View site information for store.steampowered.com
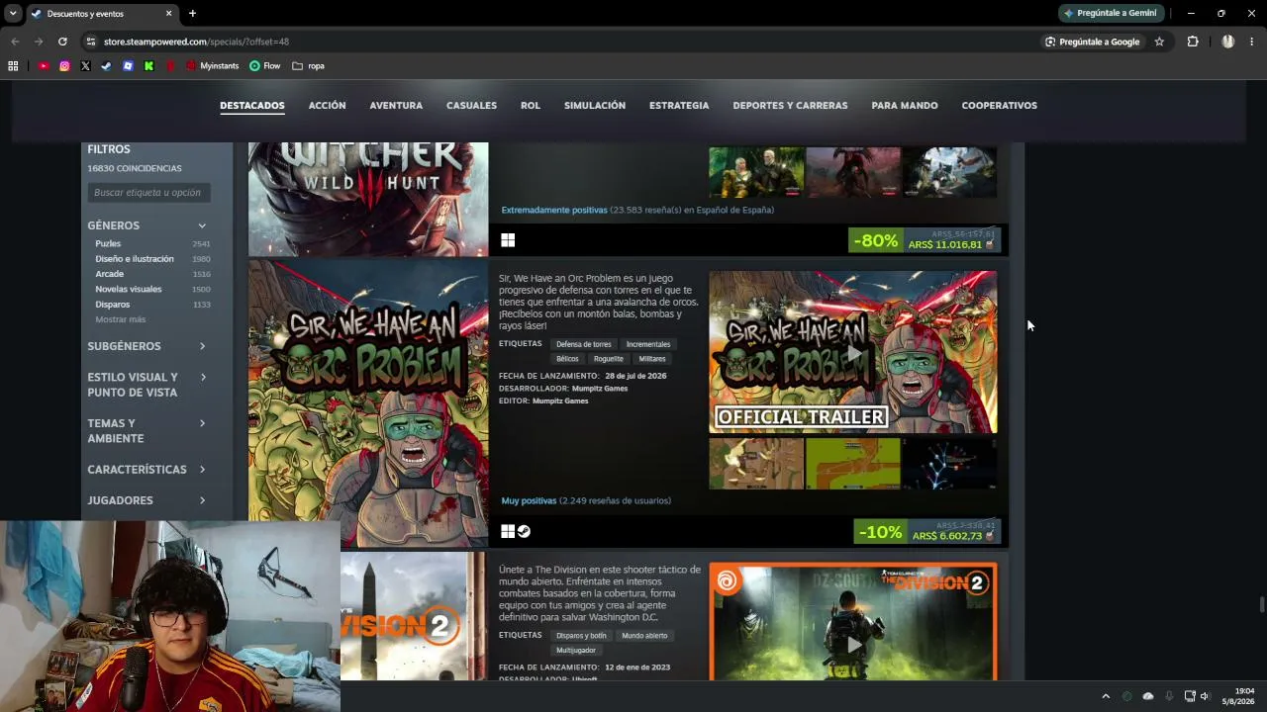Viewport: 1267px width, 712px height. (90, 42)
